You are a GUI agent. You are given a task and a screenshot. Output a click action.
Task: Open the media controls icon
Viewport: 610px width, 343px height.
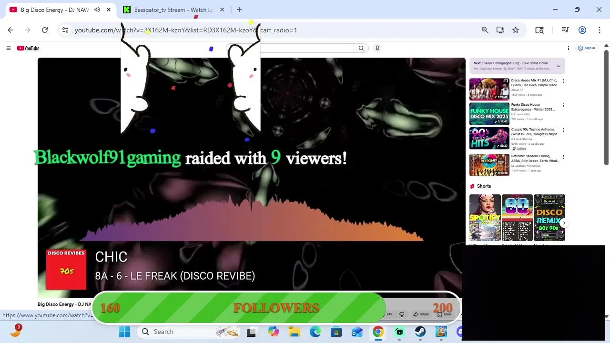point(565,30)
